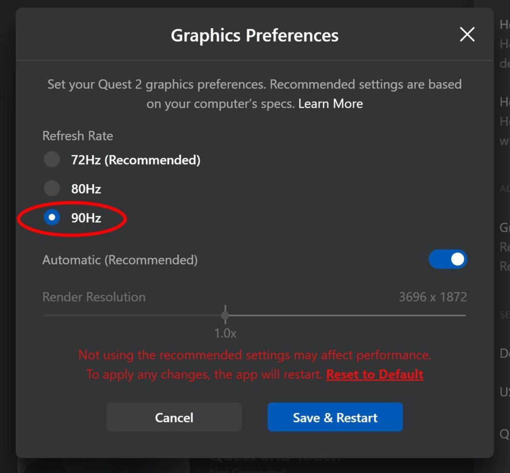Click the left end of the resolution slider
Screen dimensions: 510x473
(x=44, y=315)
